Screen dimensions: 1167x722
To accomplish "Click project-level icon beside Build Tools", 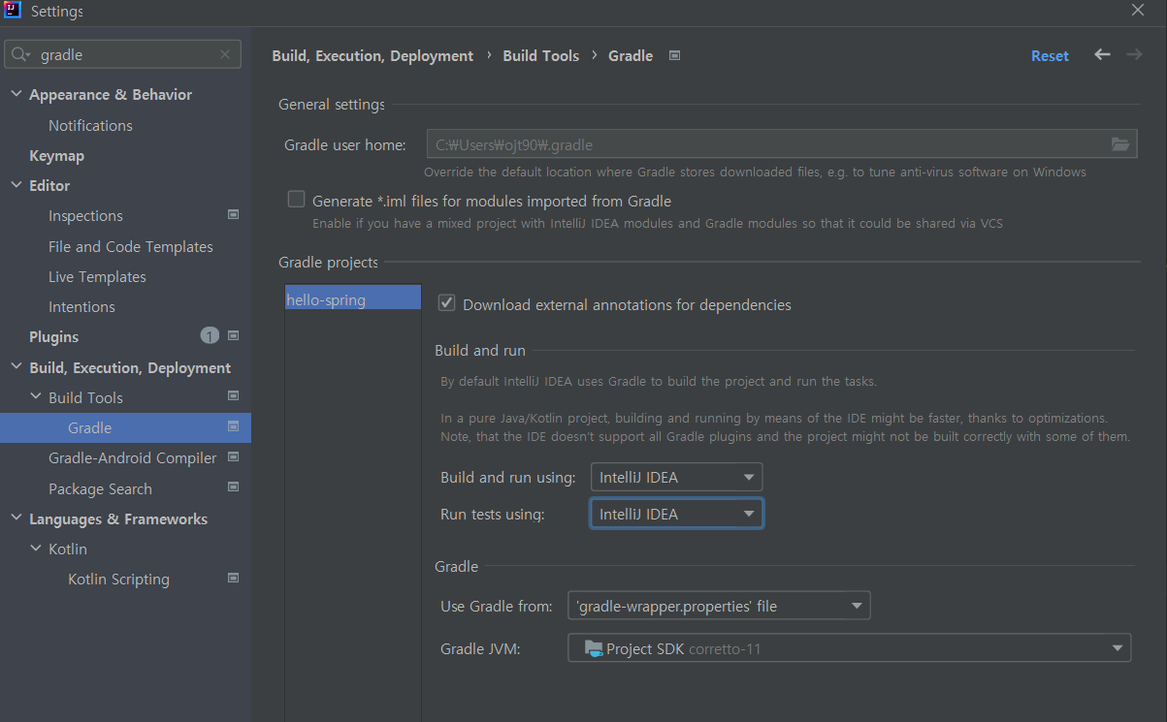I will pos(233,396).
